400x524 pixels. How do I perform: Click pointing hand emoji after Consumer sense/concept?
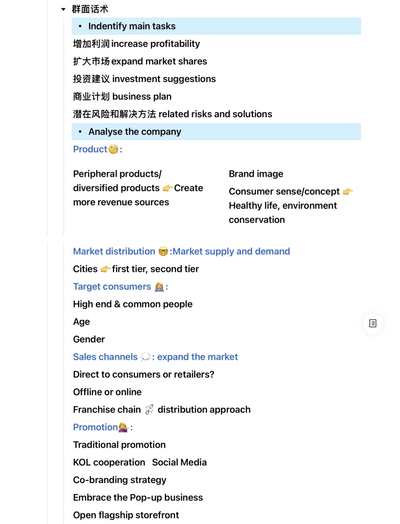[347, 192]
